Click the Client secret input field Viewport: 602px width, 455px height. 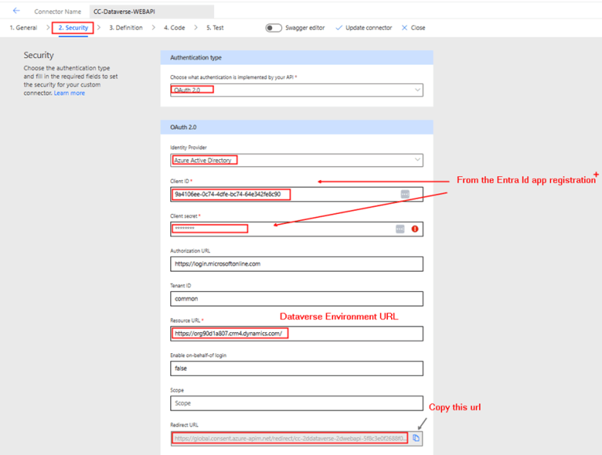click(x=296, y=229)
